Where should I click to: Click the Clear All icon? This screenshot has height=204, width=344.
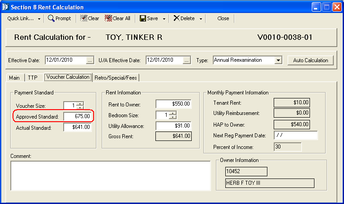(108, 18)
